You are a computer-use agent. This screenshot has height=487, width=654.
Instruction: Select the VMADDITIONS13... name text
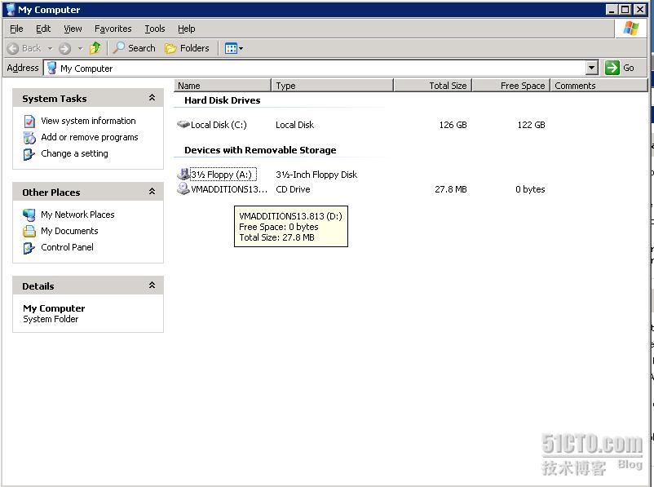tap(229, 189)
